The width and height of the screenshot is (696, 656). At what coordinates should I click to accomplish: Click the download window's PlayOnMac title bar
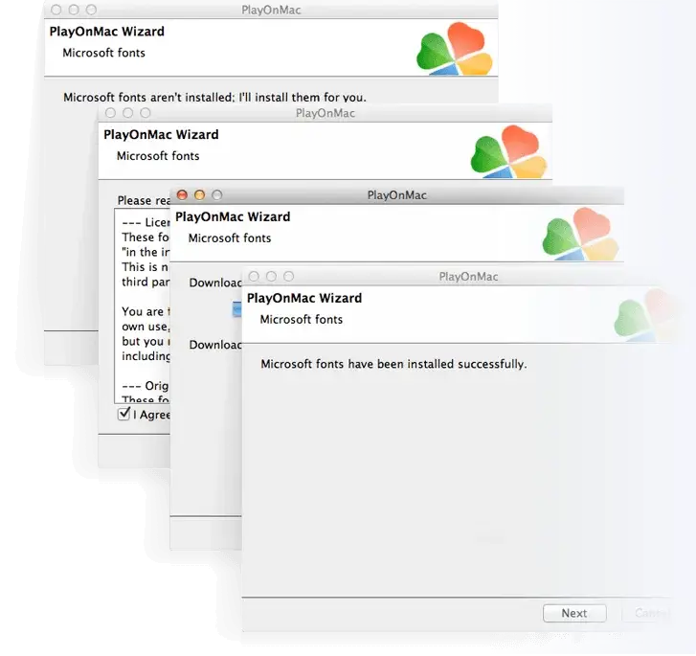(396, 195)
